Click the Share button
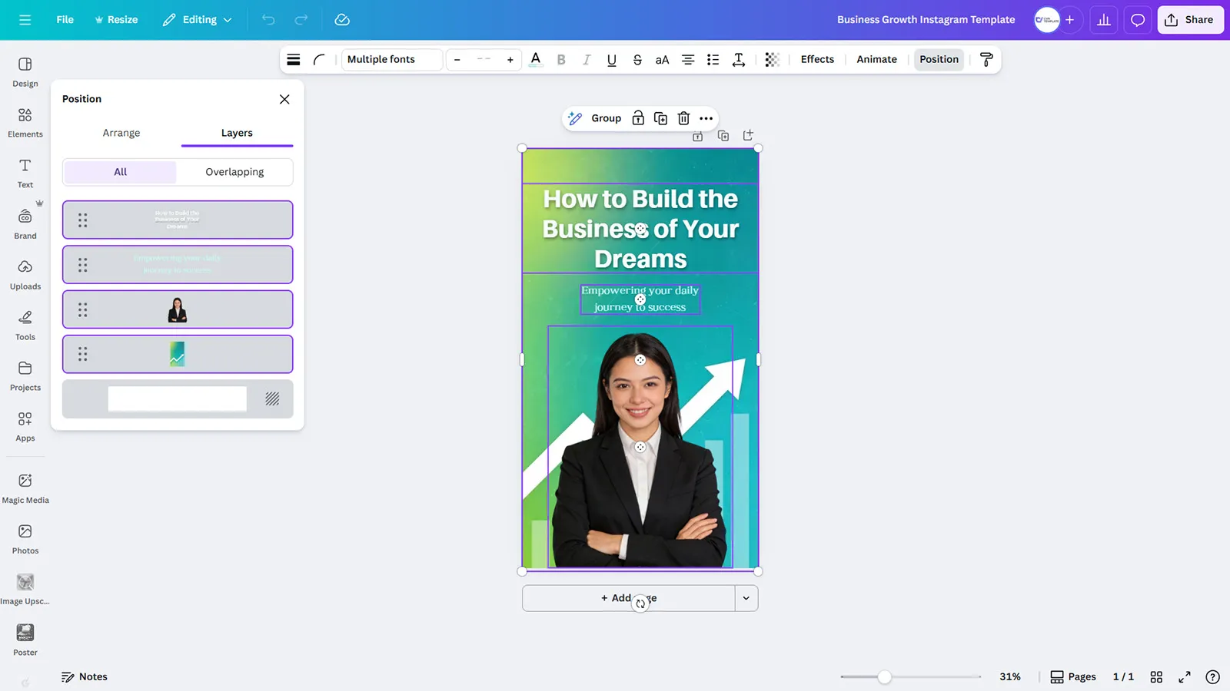Viewport: 1230px width, 691px height. point(1190,20)
